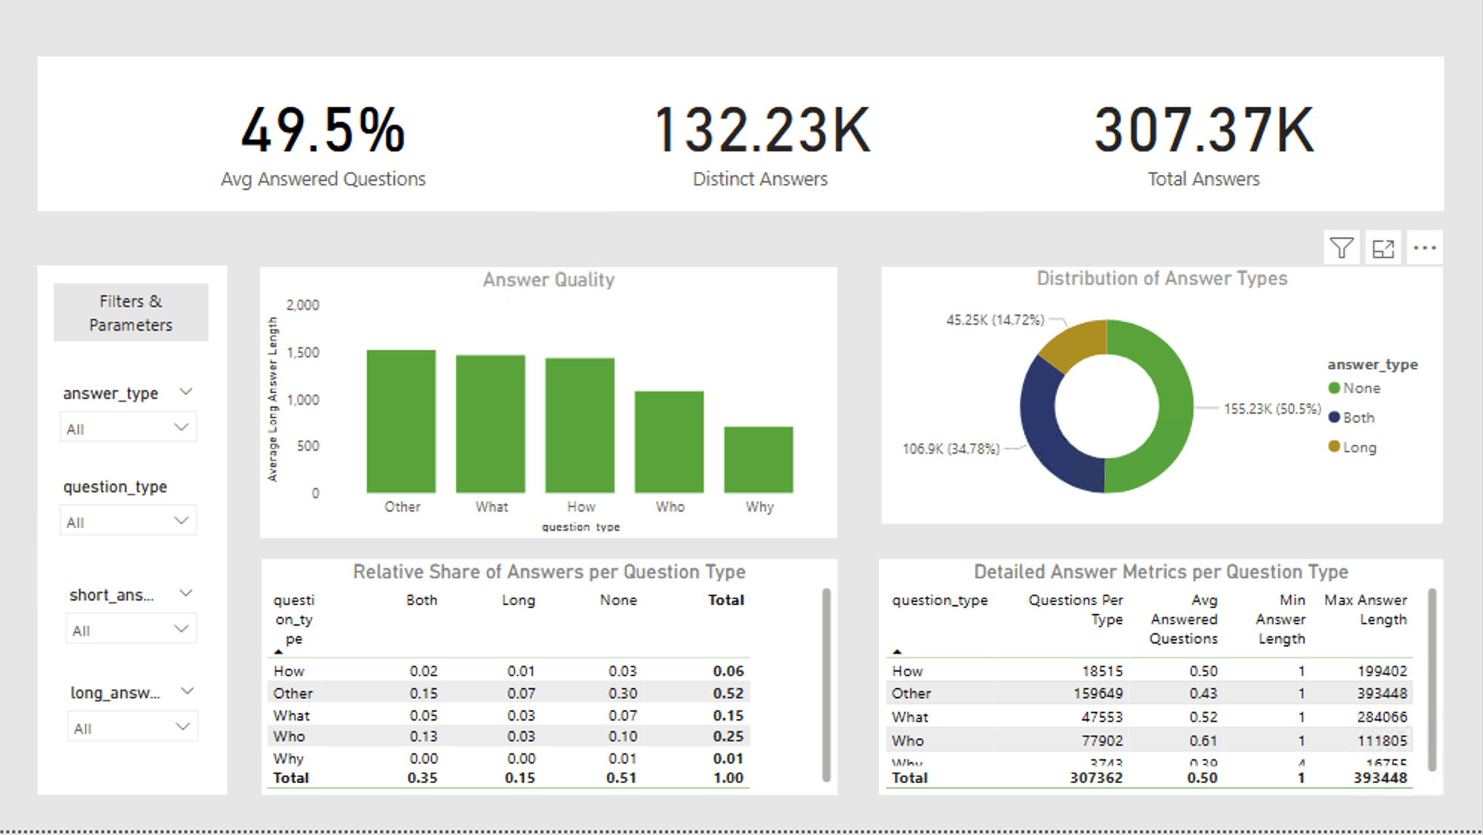Collapse the answer_type slicer header chevron
Viewport: 1483px width, 835px height.
click(186, 392)
